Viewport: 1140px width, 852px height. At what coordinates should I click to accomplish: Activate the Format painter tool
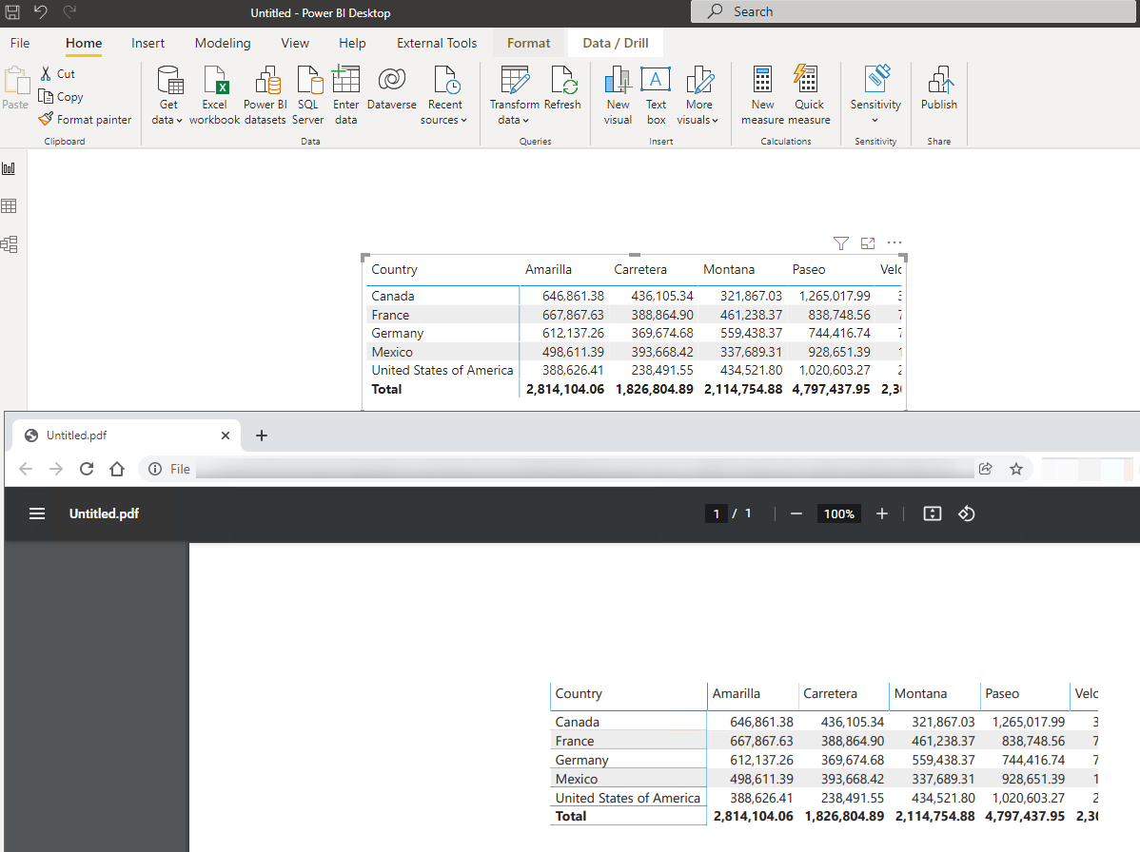(86, 119)
